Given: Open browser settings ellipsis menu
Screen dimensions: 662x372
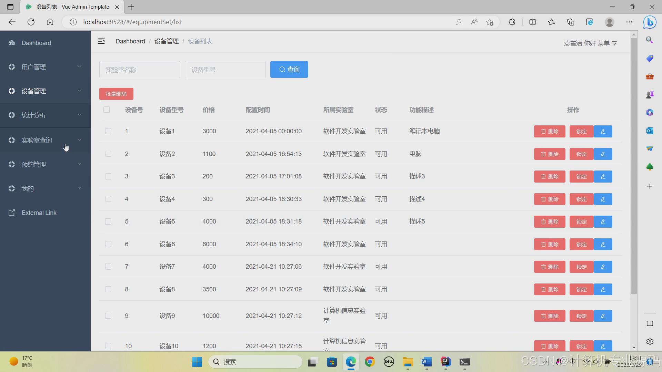Looking at the screenshot, I should pos(629,22).
